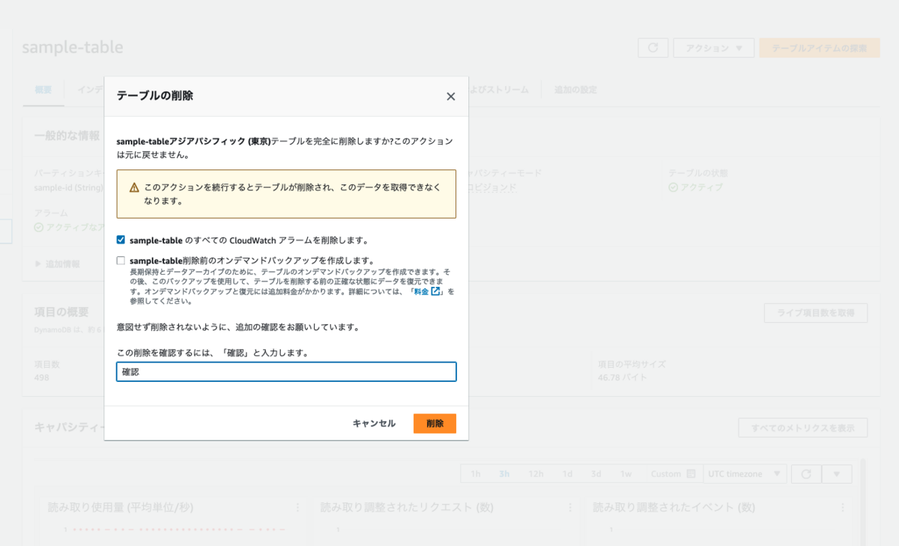Screen dimensions: 899x546
Task: Select the 12h time range
Action: 536,474
